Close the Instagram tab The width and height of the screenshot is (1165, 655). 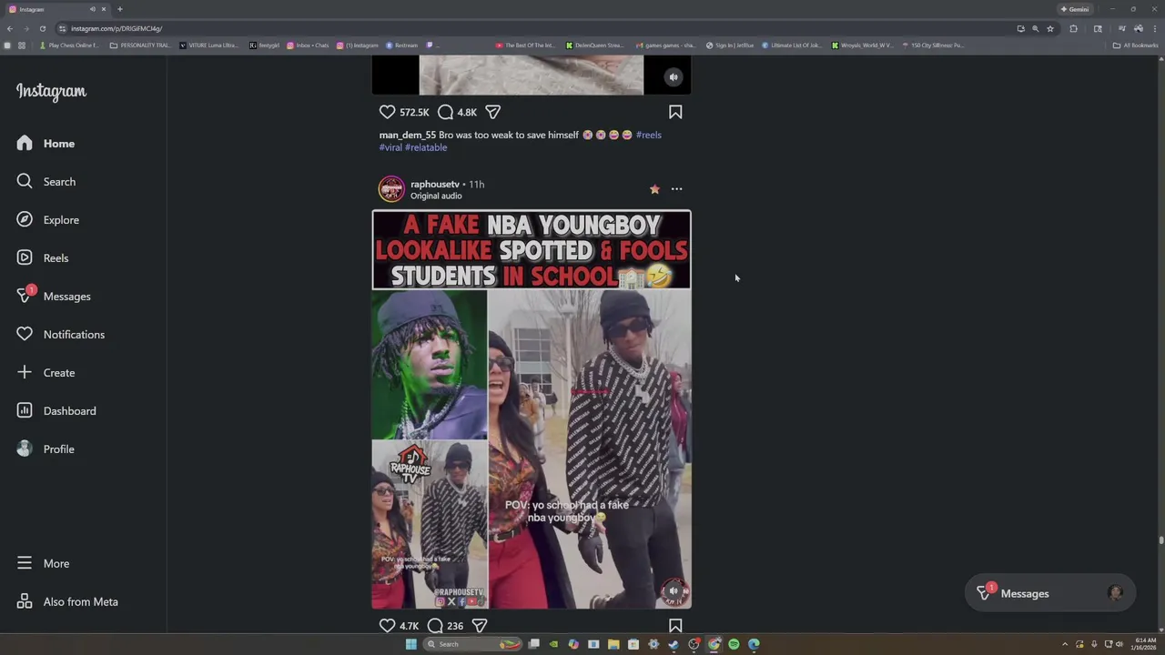click(104, 9)
